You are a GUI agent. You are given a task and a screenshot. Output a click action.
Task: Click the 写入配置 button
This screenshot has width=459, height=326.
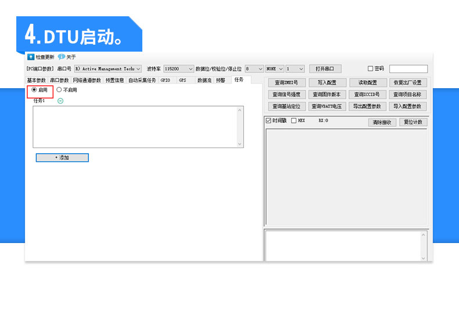[x=327, y=83]
